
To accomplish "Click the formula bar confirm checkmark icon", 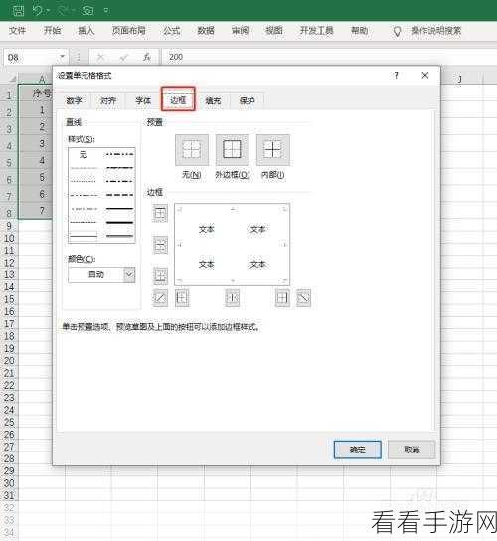I will 123,58.
